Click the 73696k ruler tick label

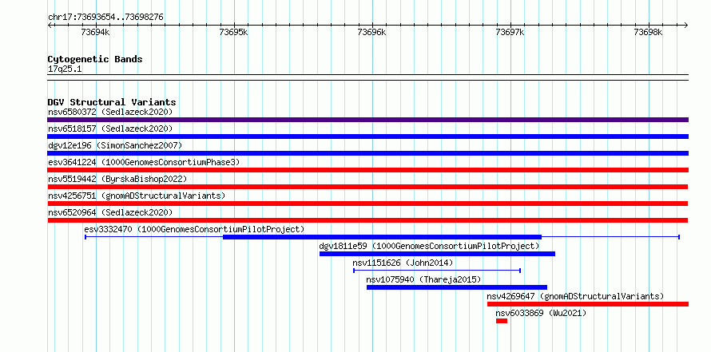371,32
